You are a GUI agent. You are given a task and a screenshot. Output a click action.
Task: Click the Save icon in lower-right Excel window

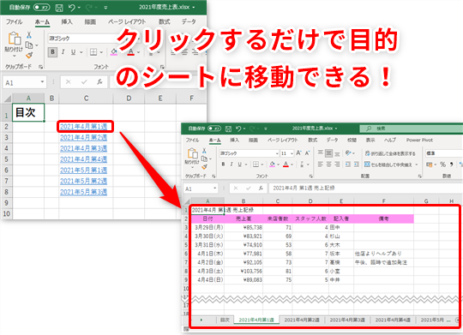coord(228,129)
